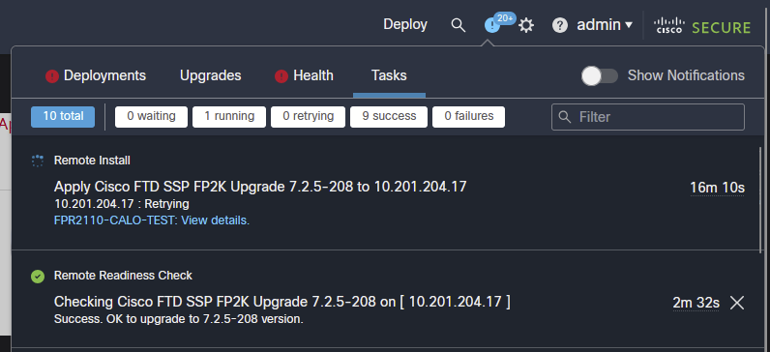Image resolution: width=770 pixels, height=352 pixels.
Task: Filter by 1 running task
Action: click(229, 117)
